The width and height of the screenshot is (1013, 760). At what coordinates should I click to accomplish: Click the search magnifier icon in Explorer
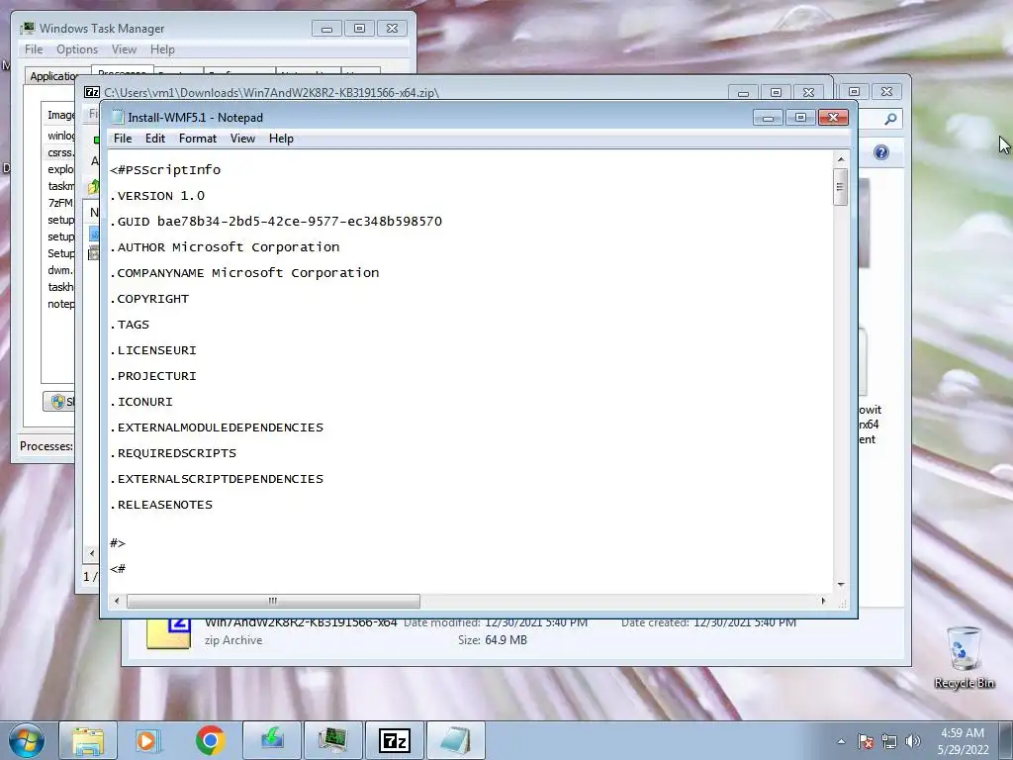[890, 119]
